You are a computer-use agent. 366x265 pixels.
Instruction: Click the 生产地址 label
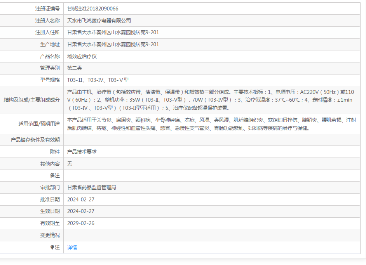pyautogui.click(x=50, y=45)
